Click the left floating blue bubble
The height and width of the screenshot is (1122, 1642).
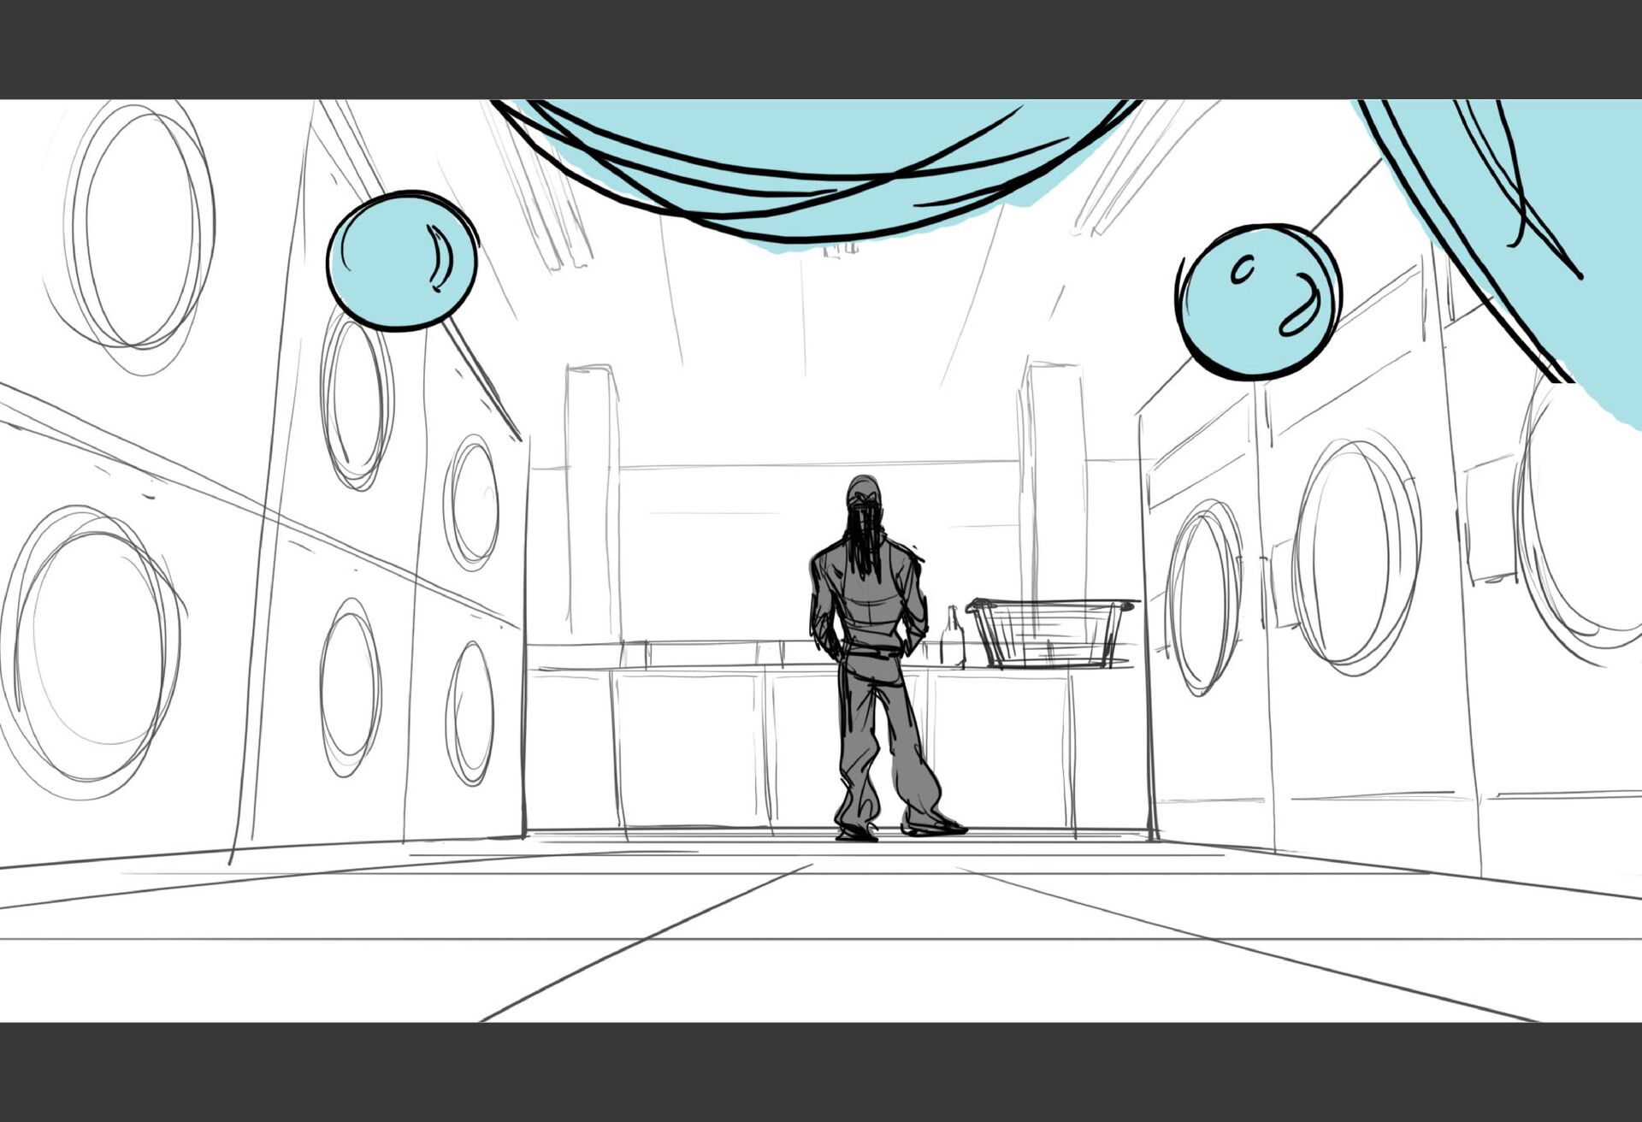[401, 261]
